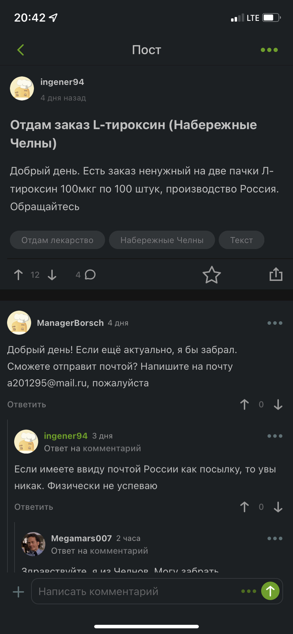Image resolution: width=293 pixels, height=634 pixels.
Task: Open post options three-dot menu
Action: point(269,50)
